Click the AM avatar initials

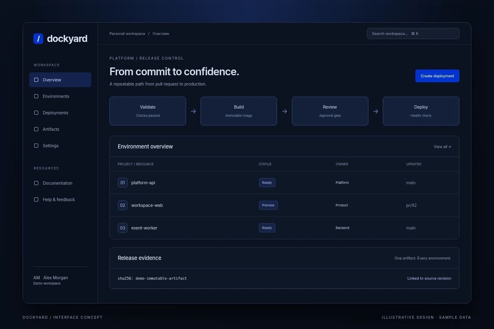point(37,278)
